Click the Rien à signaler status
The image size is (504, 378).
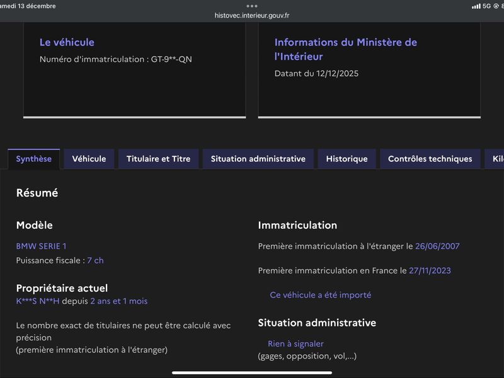click(x=295, y=344)
